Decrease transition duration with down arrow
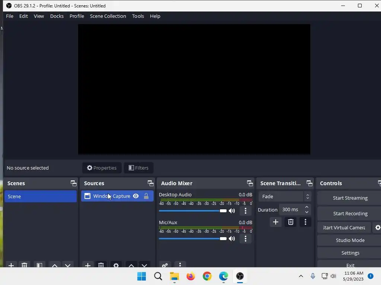Viewport: 381px width, 285px height. click(x=307, y=212)
